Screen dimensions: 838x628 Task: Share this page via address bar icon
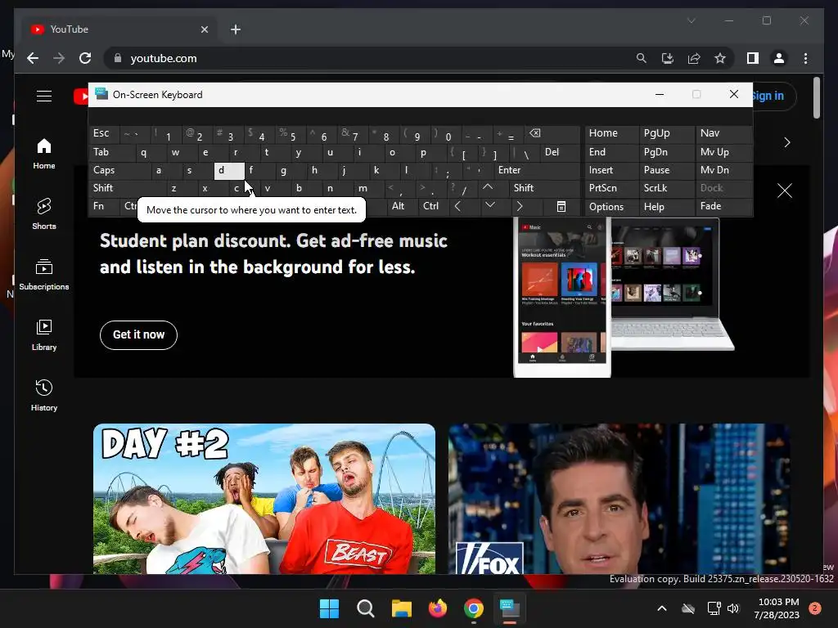(x=694, y=58)
